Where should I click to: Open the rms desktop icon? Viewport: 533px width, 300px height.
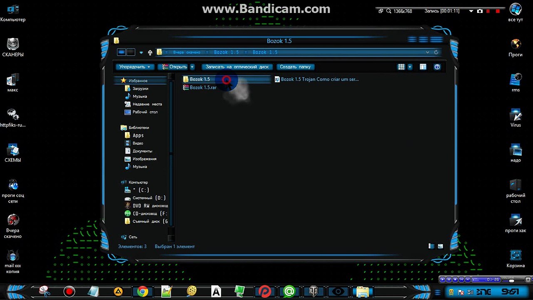point(516,83)
